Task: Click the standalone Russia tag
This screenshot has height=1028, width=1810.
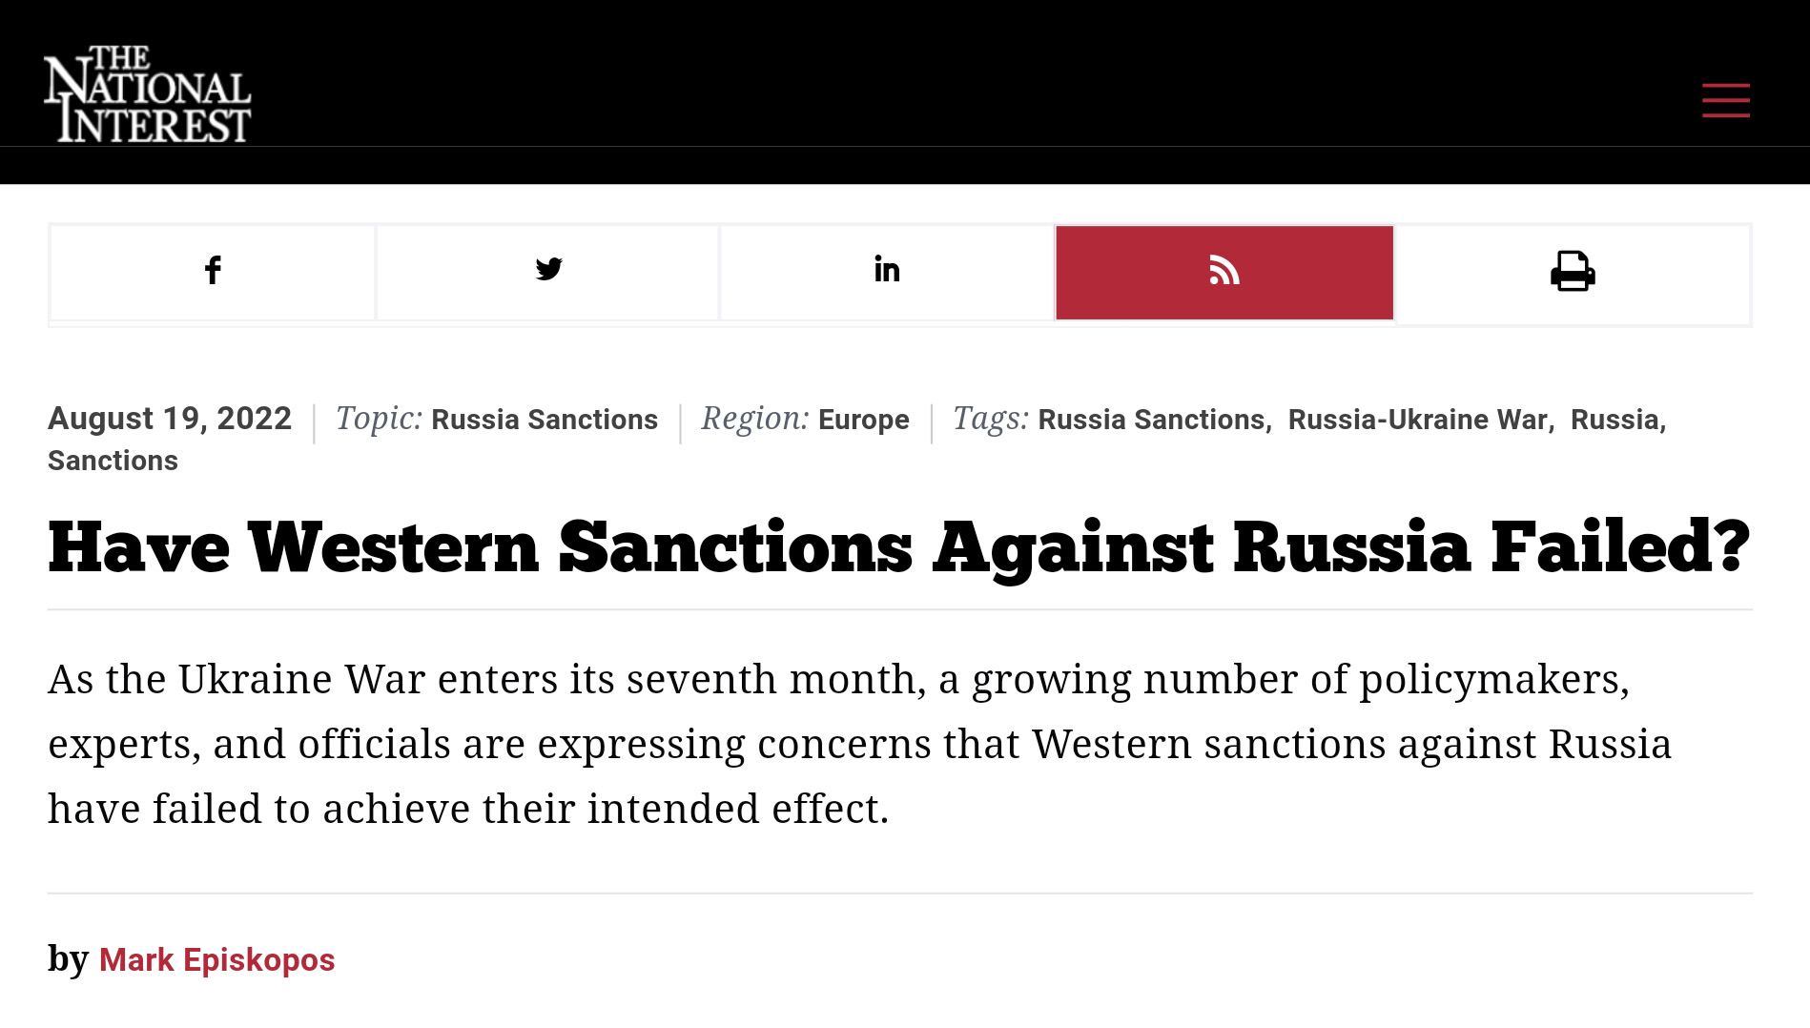Action: pos(1615,420)
